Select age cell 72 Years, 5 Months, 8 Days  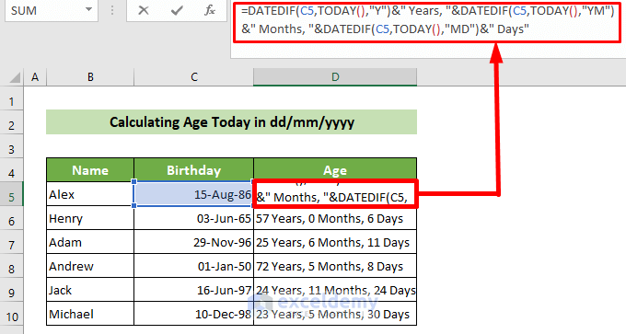point(335,266)
